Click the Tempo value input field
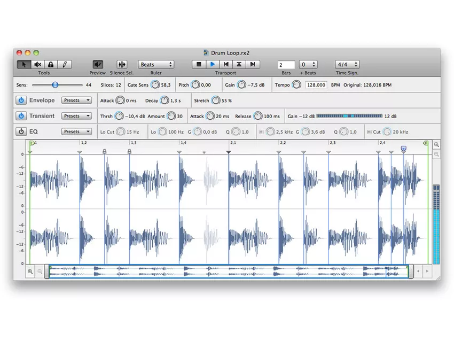This screenshot has height=341, width=454. coord(316,85)
